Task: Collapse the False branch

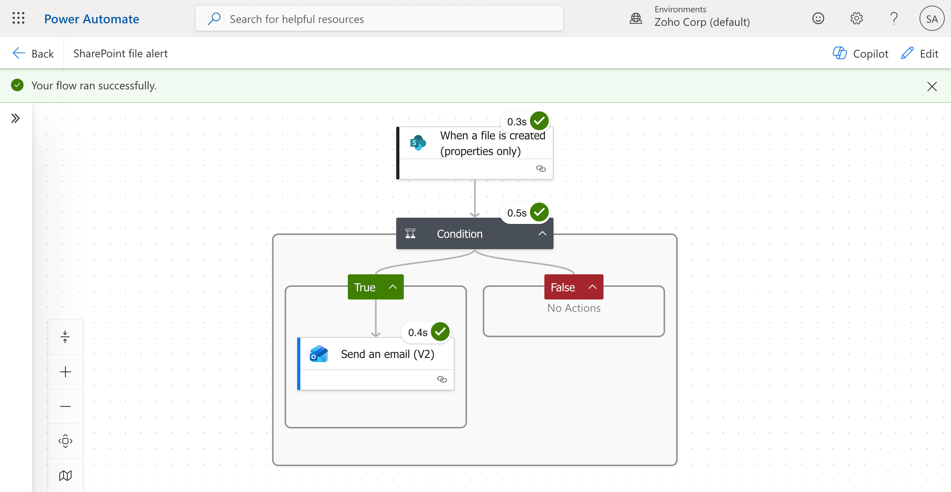Action: tap(592, 287)
